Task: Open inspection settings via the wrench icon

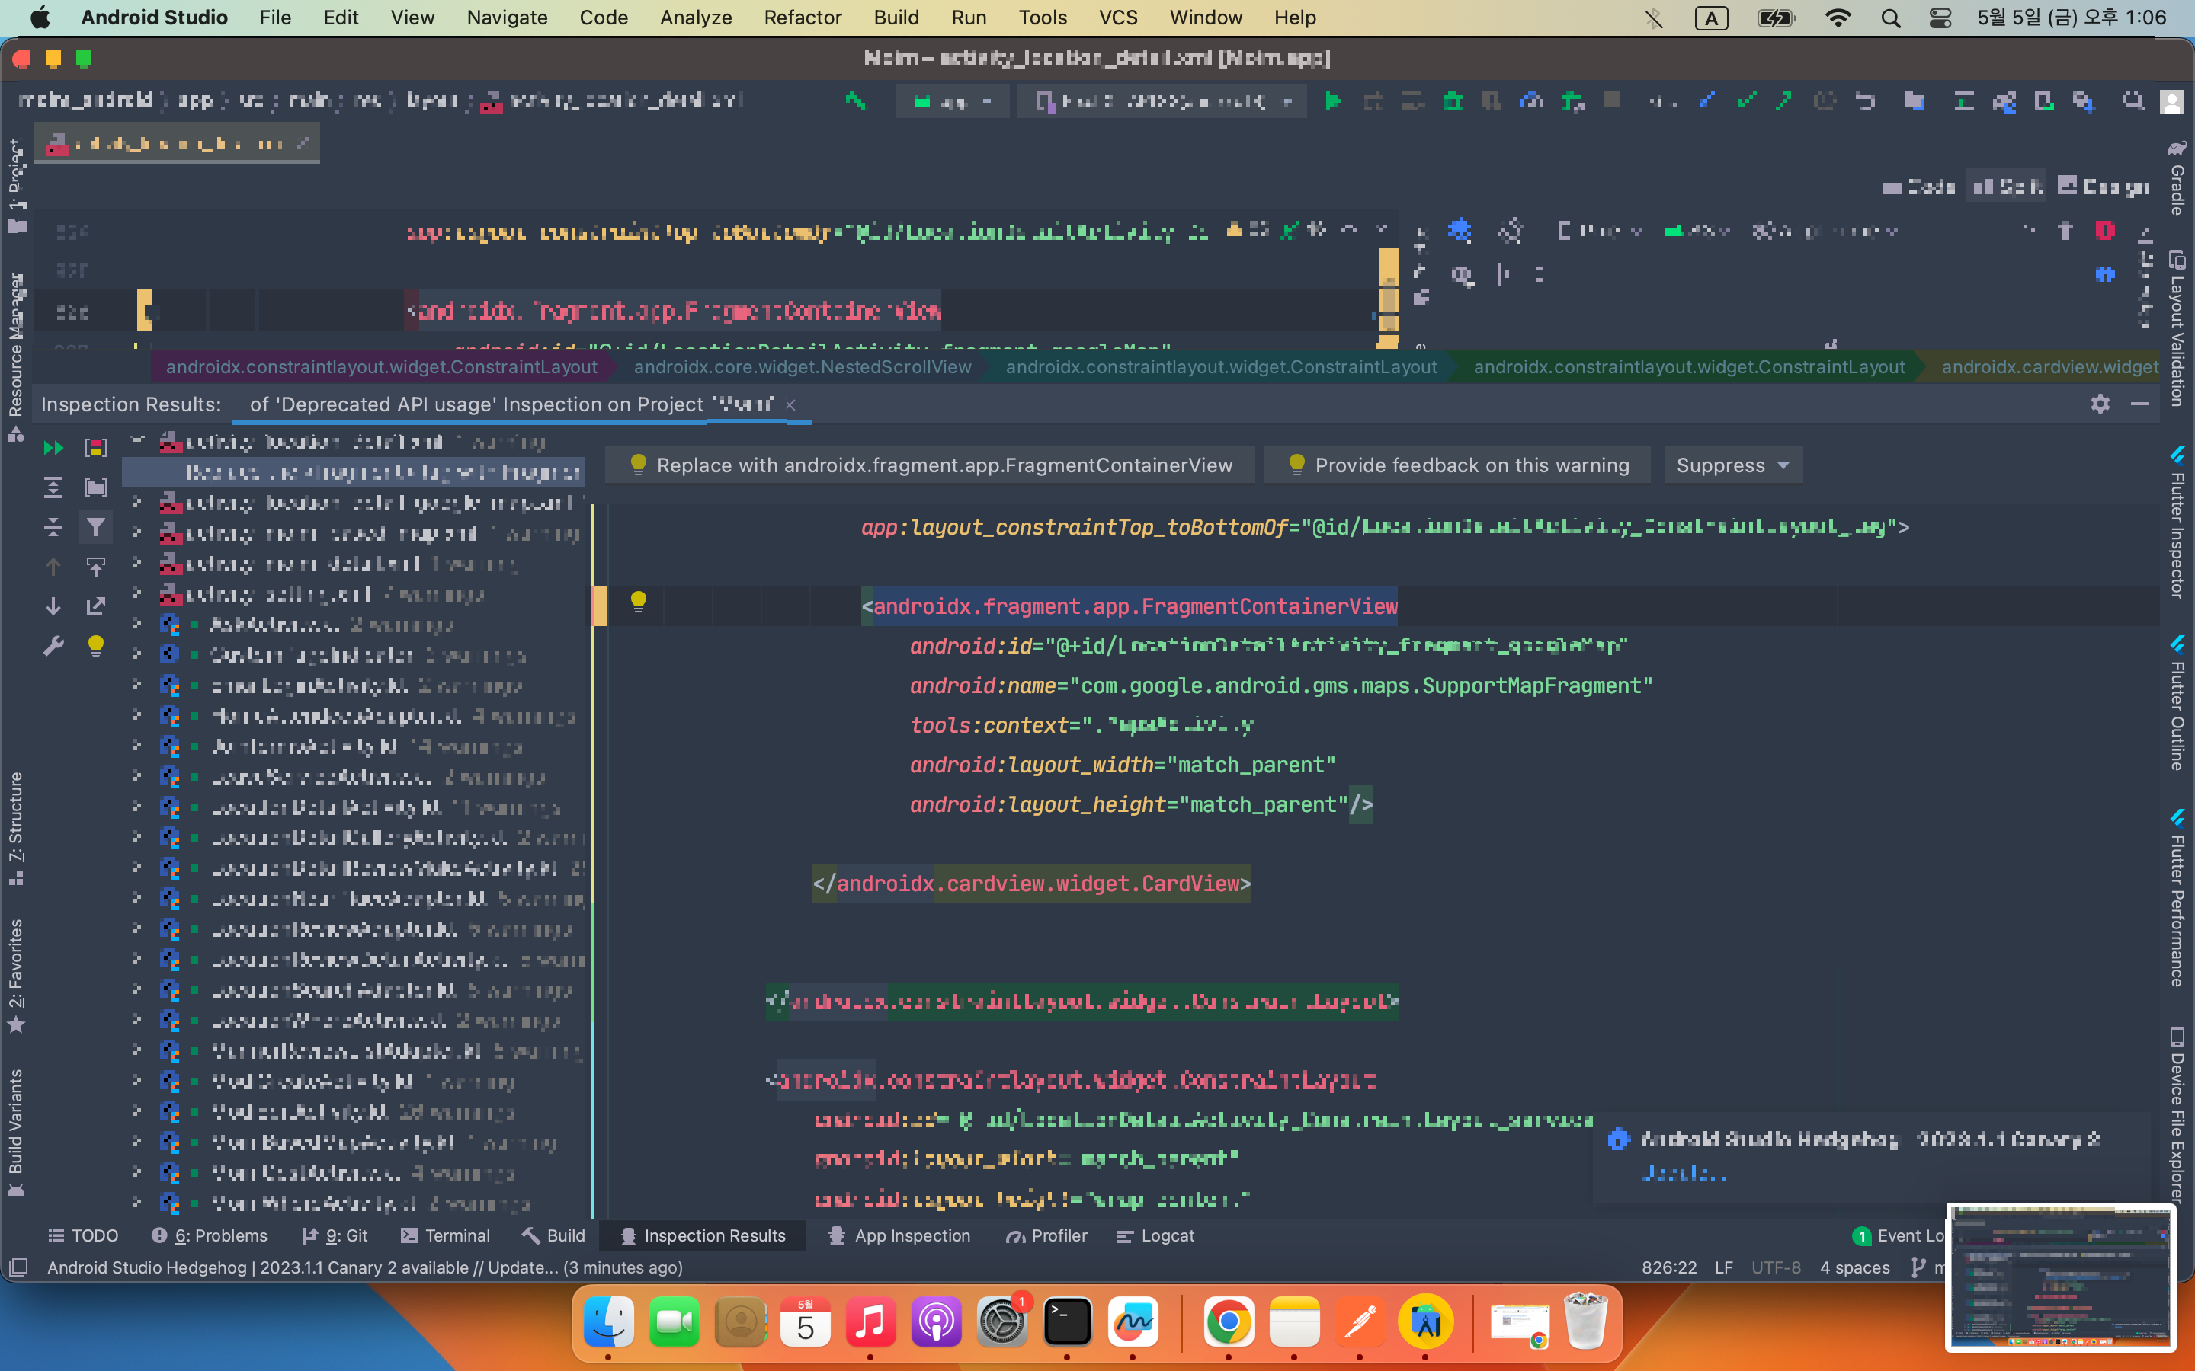Action: pos(53,647)
